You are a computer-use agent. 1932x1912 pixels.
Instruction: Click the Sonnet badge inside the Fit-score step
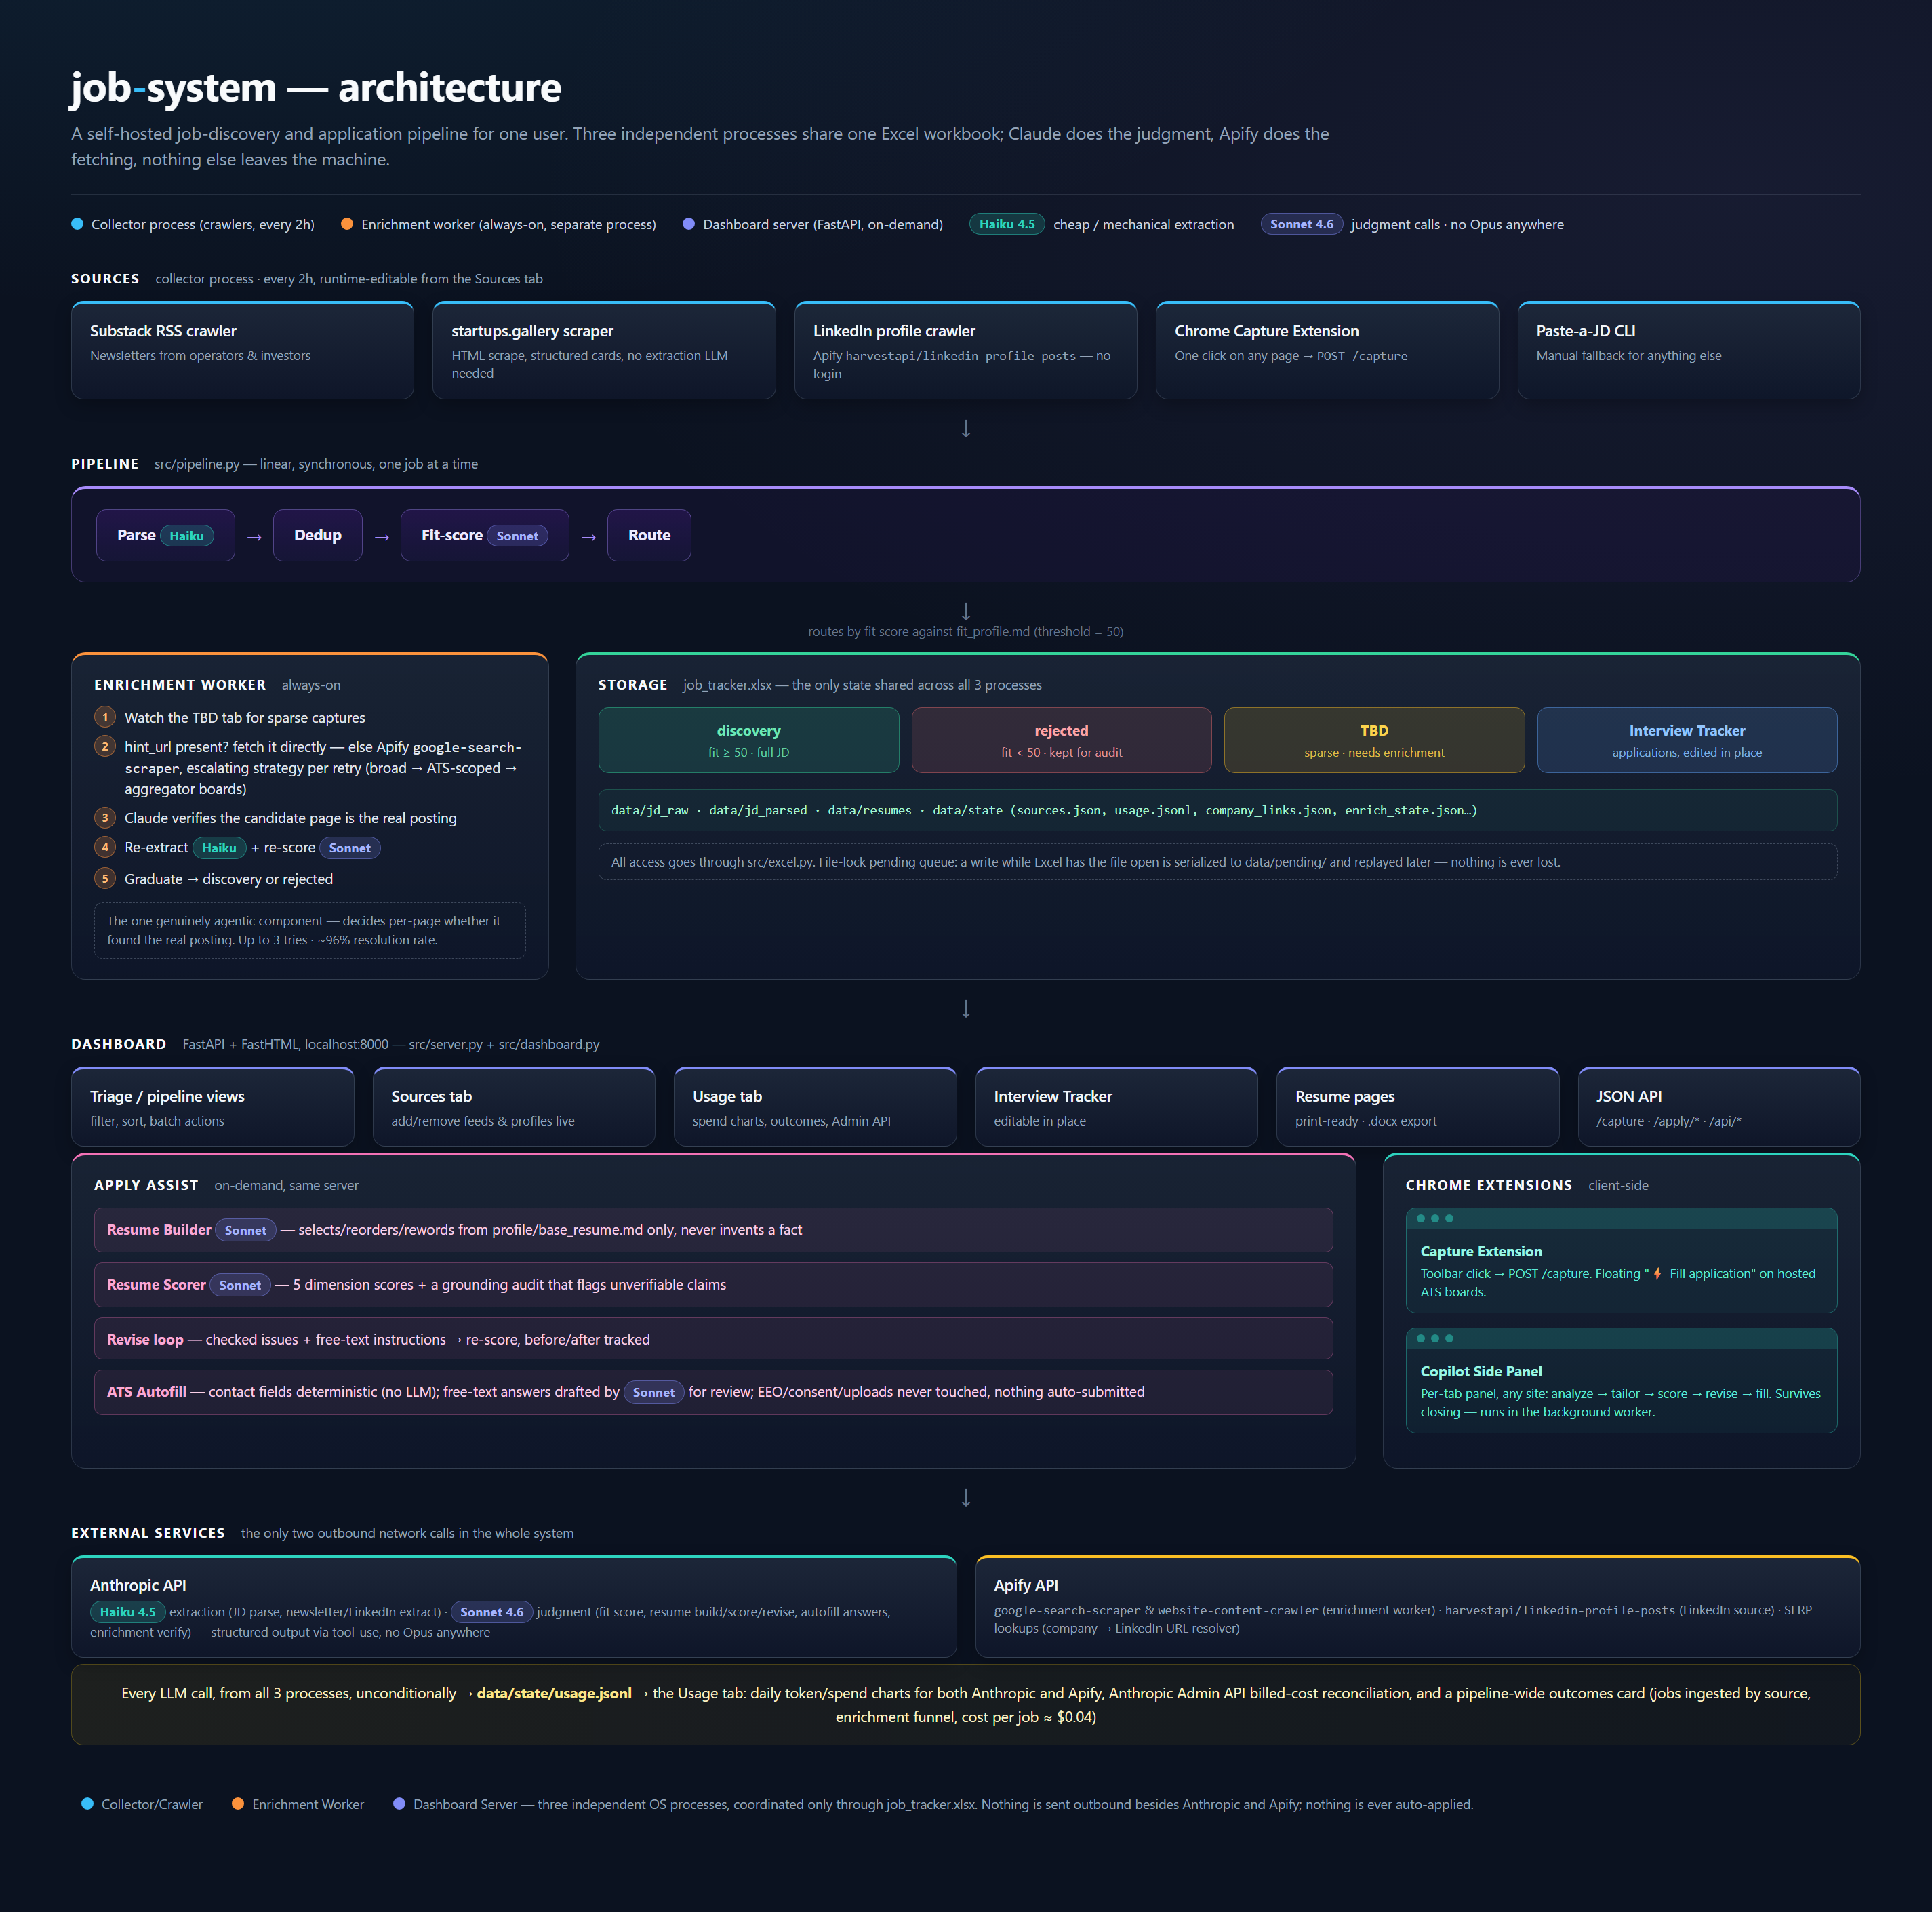517,536
